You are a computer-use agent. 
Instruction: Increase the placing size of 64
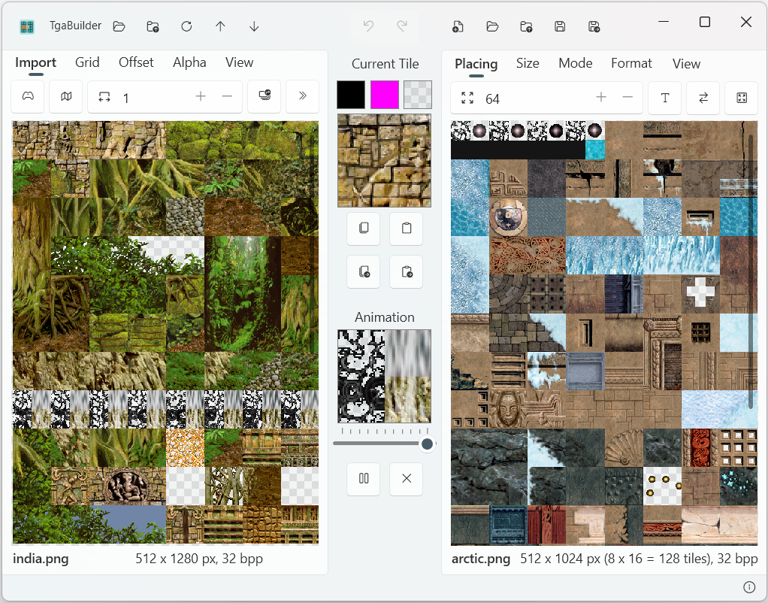tap(601, 98)
